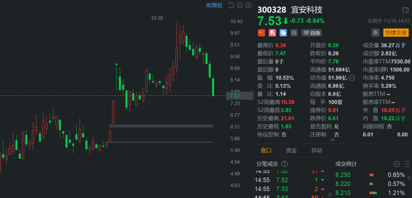Image resolution: width=412 pixels, height=198 pixels.
Task: Zoom in the chart with plus icon
Action: 248,5
